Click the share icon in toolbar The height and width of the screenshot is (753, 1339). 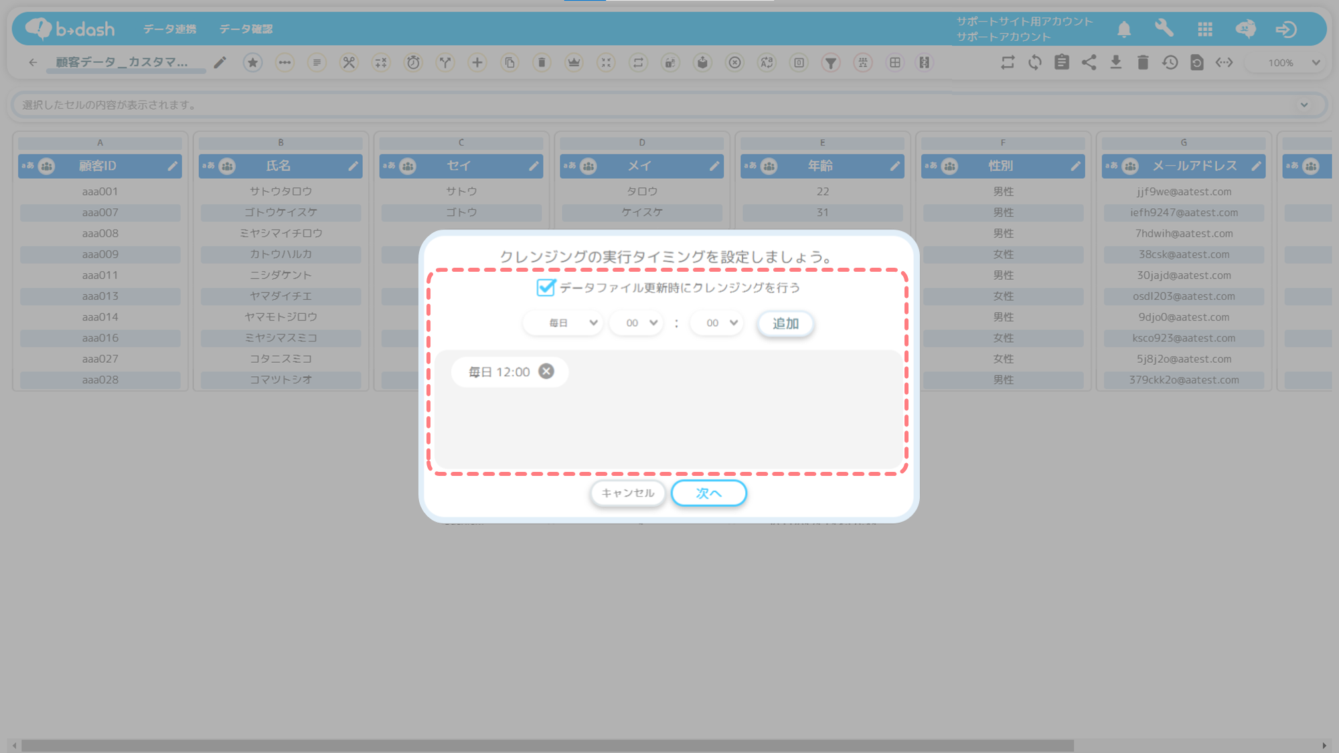point(1089,62)
